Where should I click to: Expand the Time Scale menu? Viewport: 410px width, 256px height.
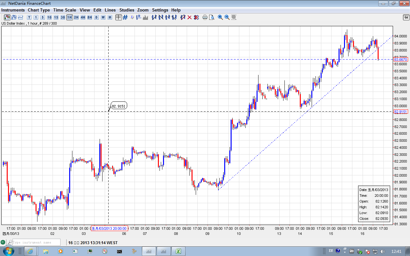[x=65, y=10]
